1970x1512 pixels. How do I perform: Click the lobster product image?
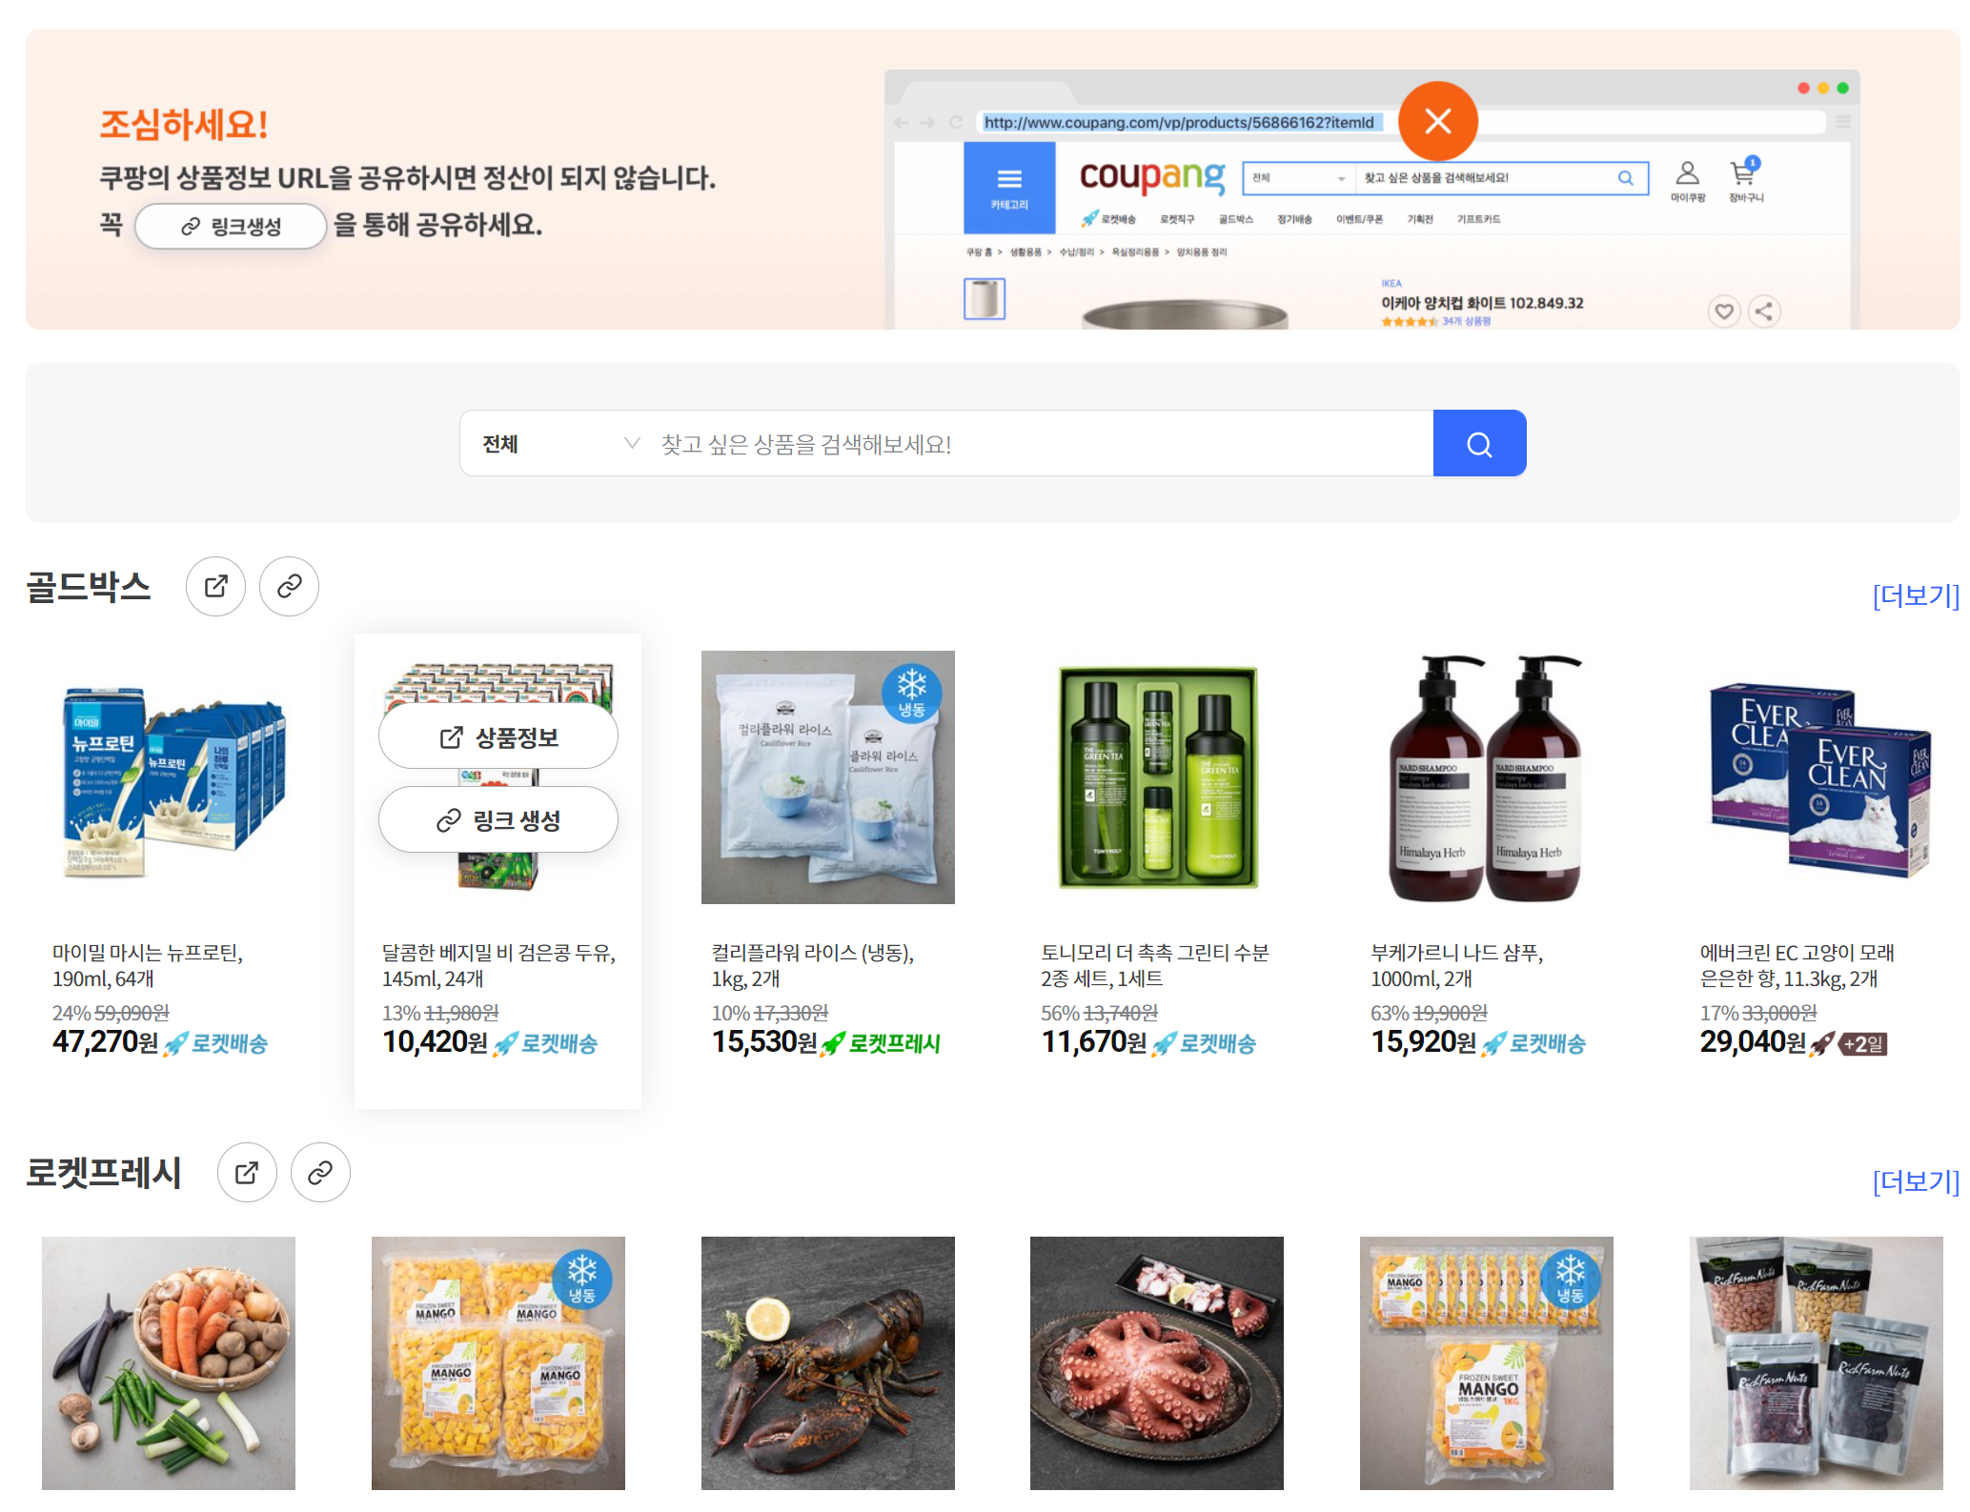(x=827, y=1362)
